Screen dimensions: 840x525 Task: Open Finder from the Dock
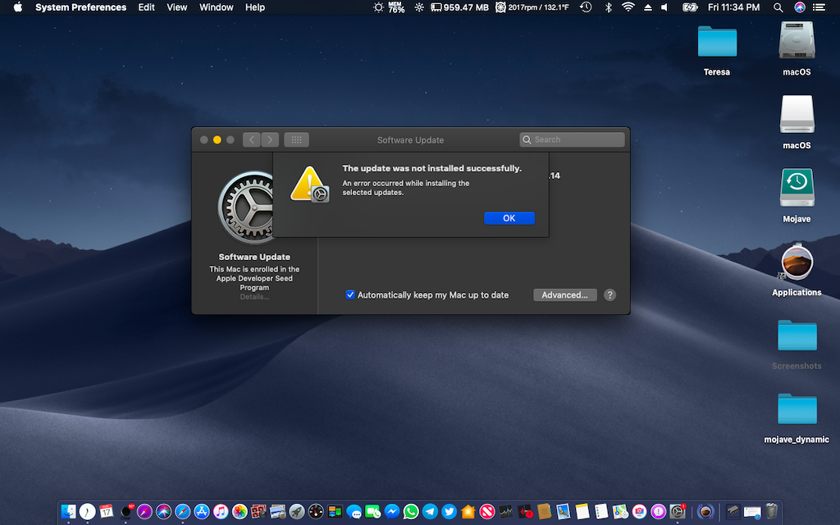69,512
